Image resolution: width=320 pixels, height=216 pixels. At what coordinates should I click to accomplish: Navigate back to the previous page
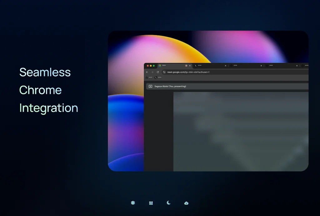(147, 72)
